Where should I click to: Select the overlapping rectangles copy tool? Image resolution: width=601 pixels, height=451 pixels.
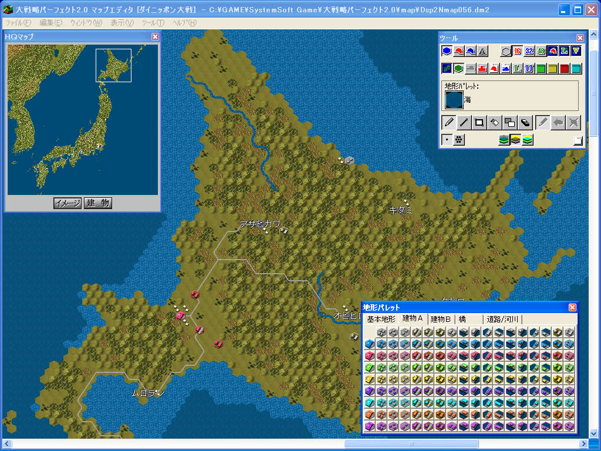[x=510, y=123]
